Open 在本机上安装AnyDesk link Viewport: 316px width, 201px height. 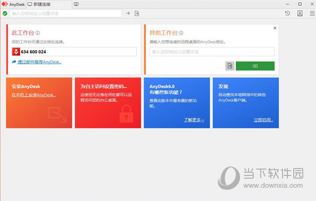(x=33, y=95)
